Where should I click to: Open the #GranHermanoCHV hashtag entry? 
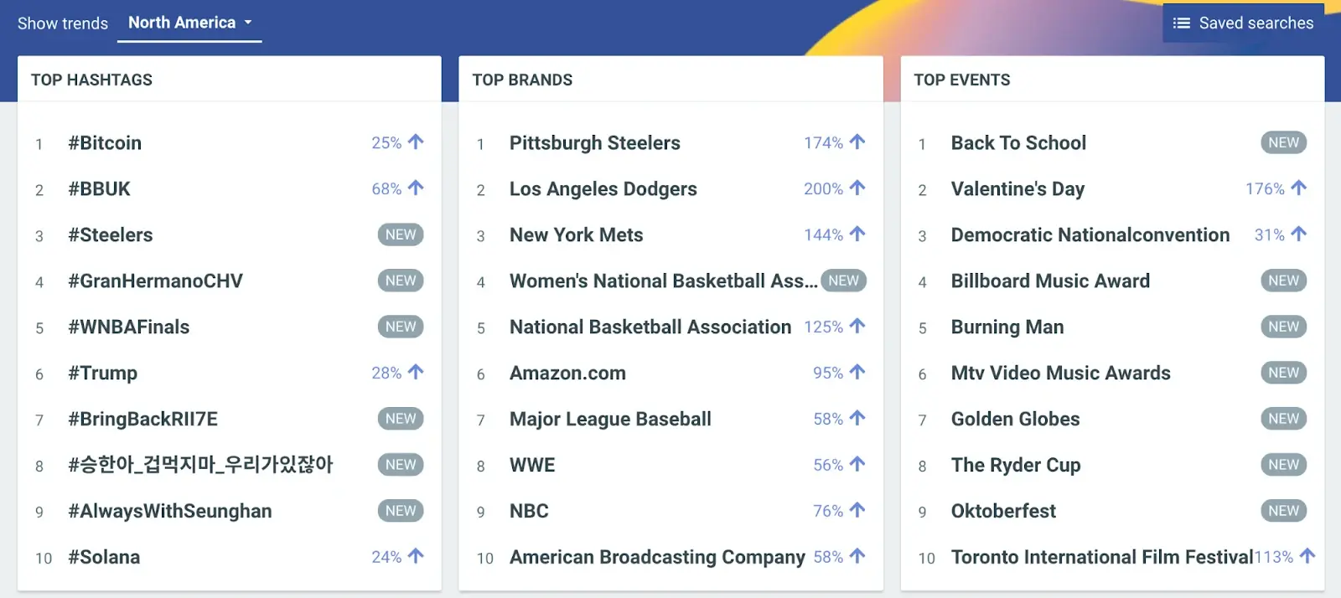[x=155, y=281]
